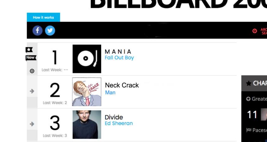Select the MANIA album title
Viewport: 267px width, 142px height.
point(118,51)
